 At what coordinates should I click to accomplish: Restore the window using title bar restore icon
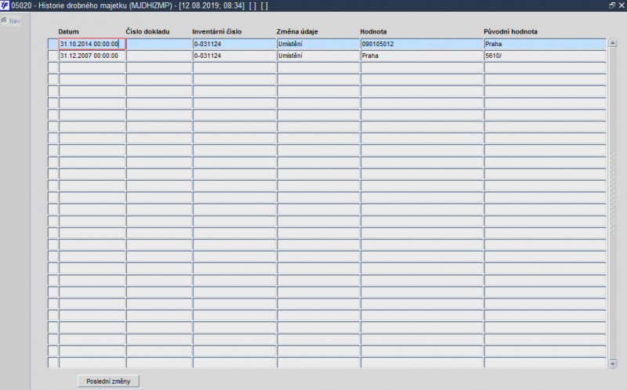[x=612, y=5]
